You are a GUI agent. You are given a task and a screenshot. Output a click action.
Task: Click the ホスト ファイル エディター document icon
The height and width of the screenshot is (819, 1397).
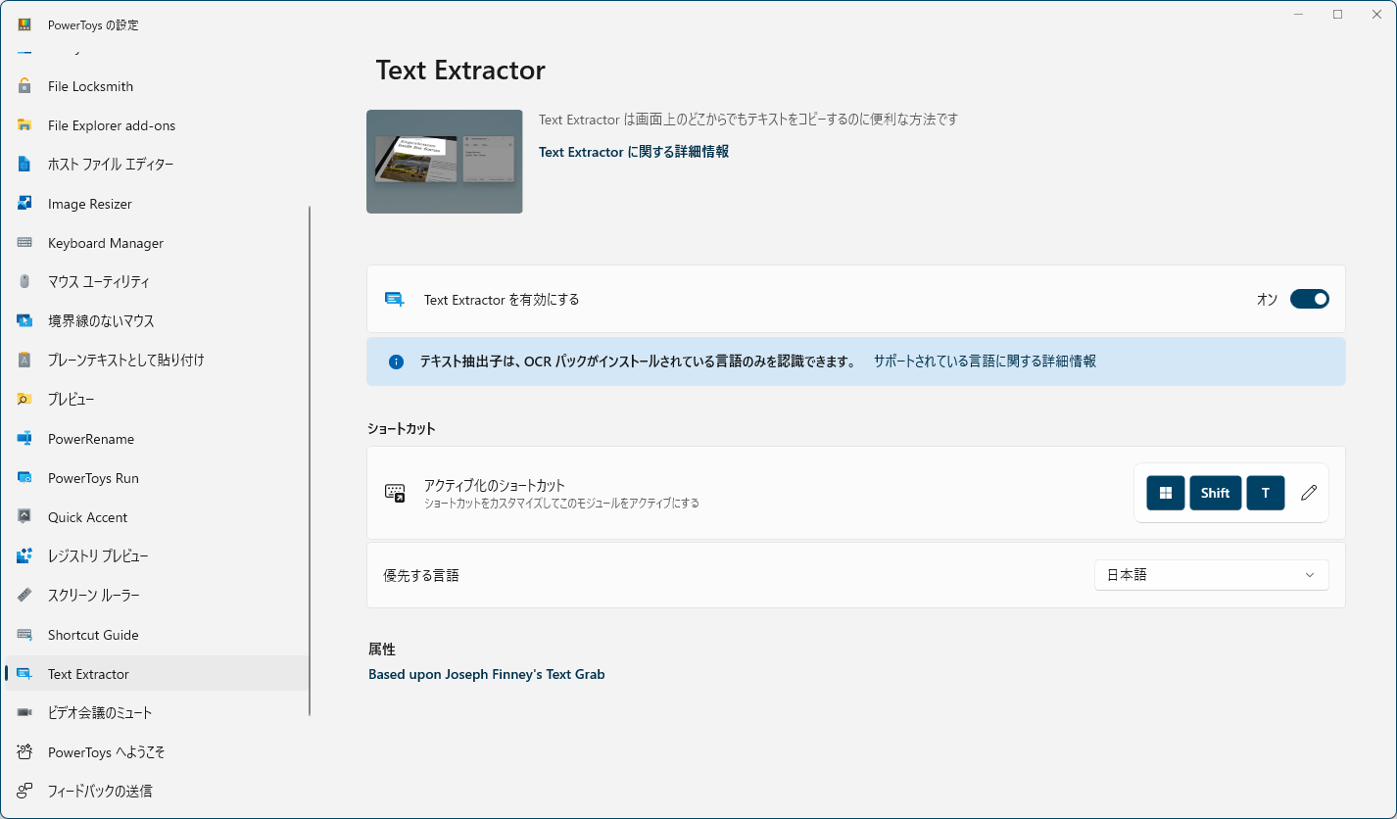click(24, 165)
